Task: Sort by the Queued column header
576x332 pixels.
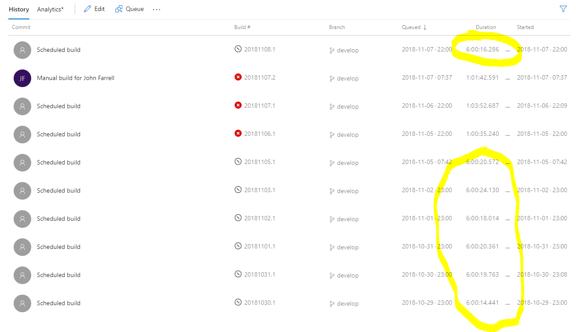Action: (414, 27)
